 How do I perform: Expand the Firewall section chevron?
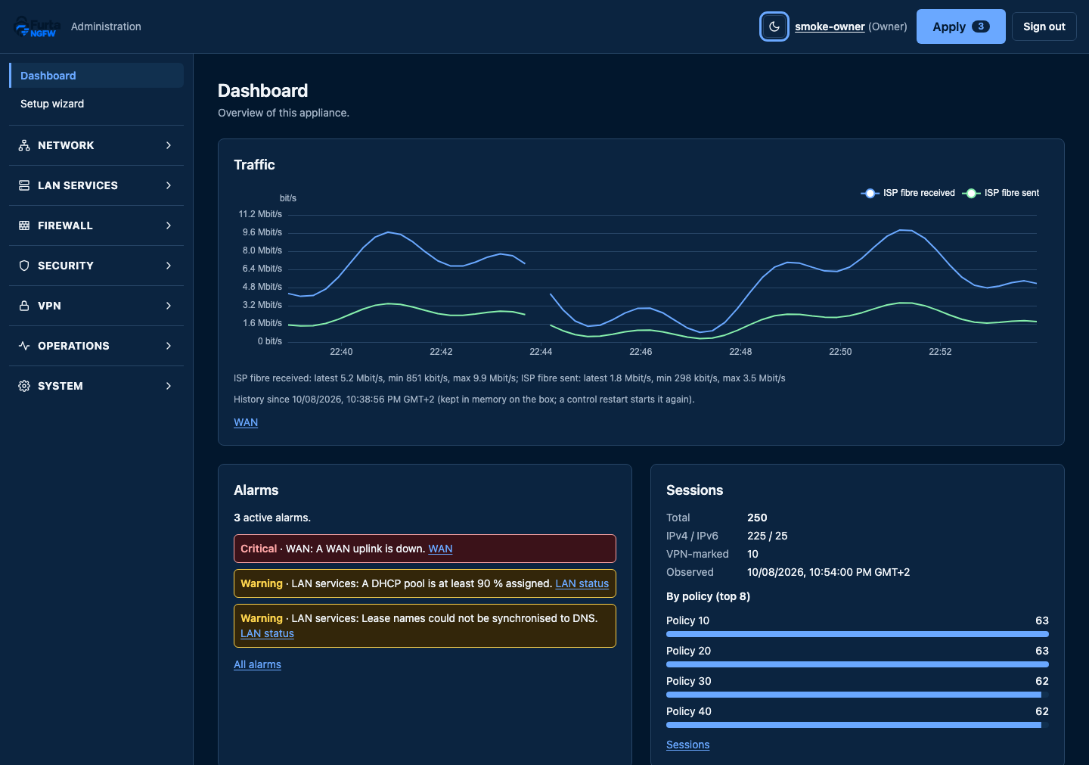169,225
